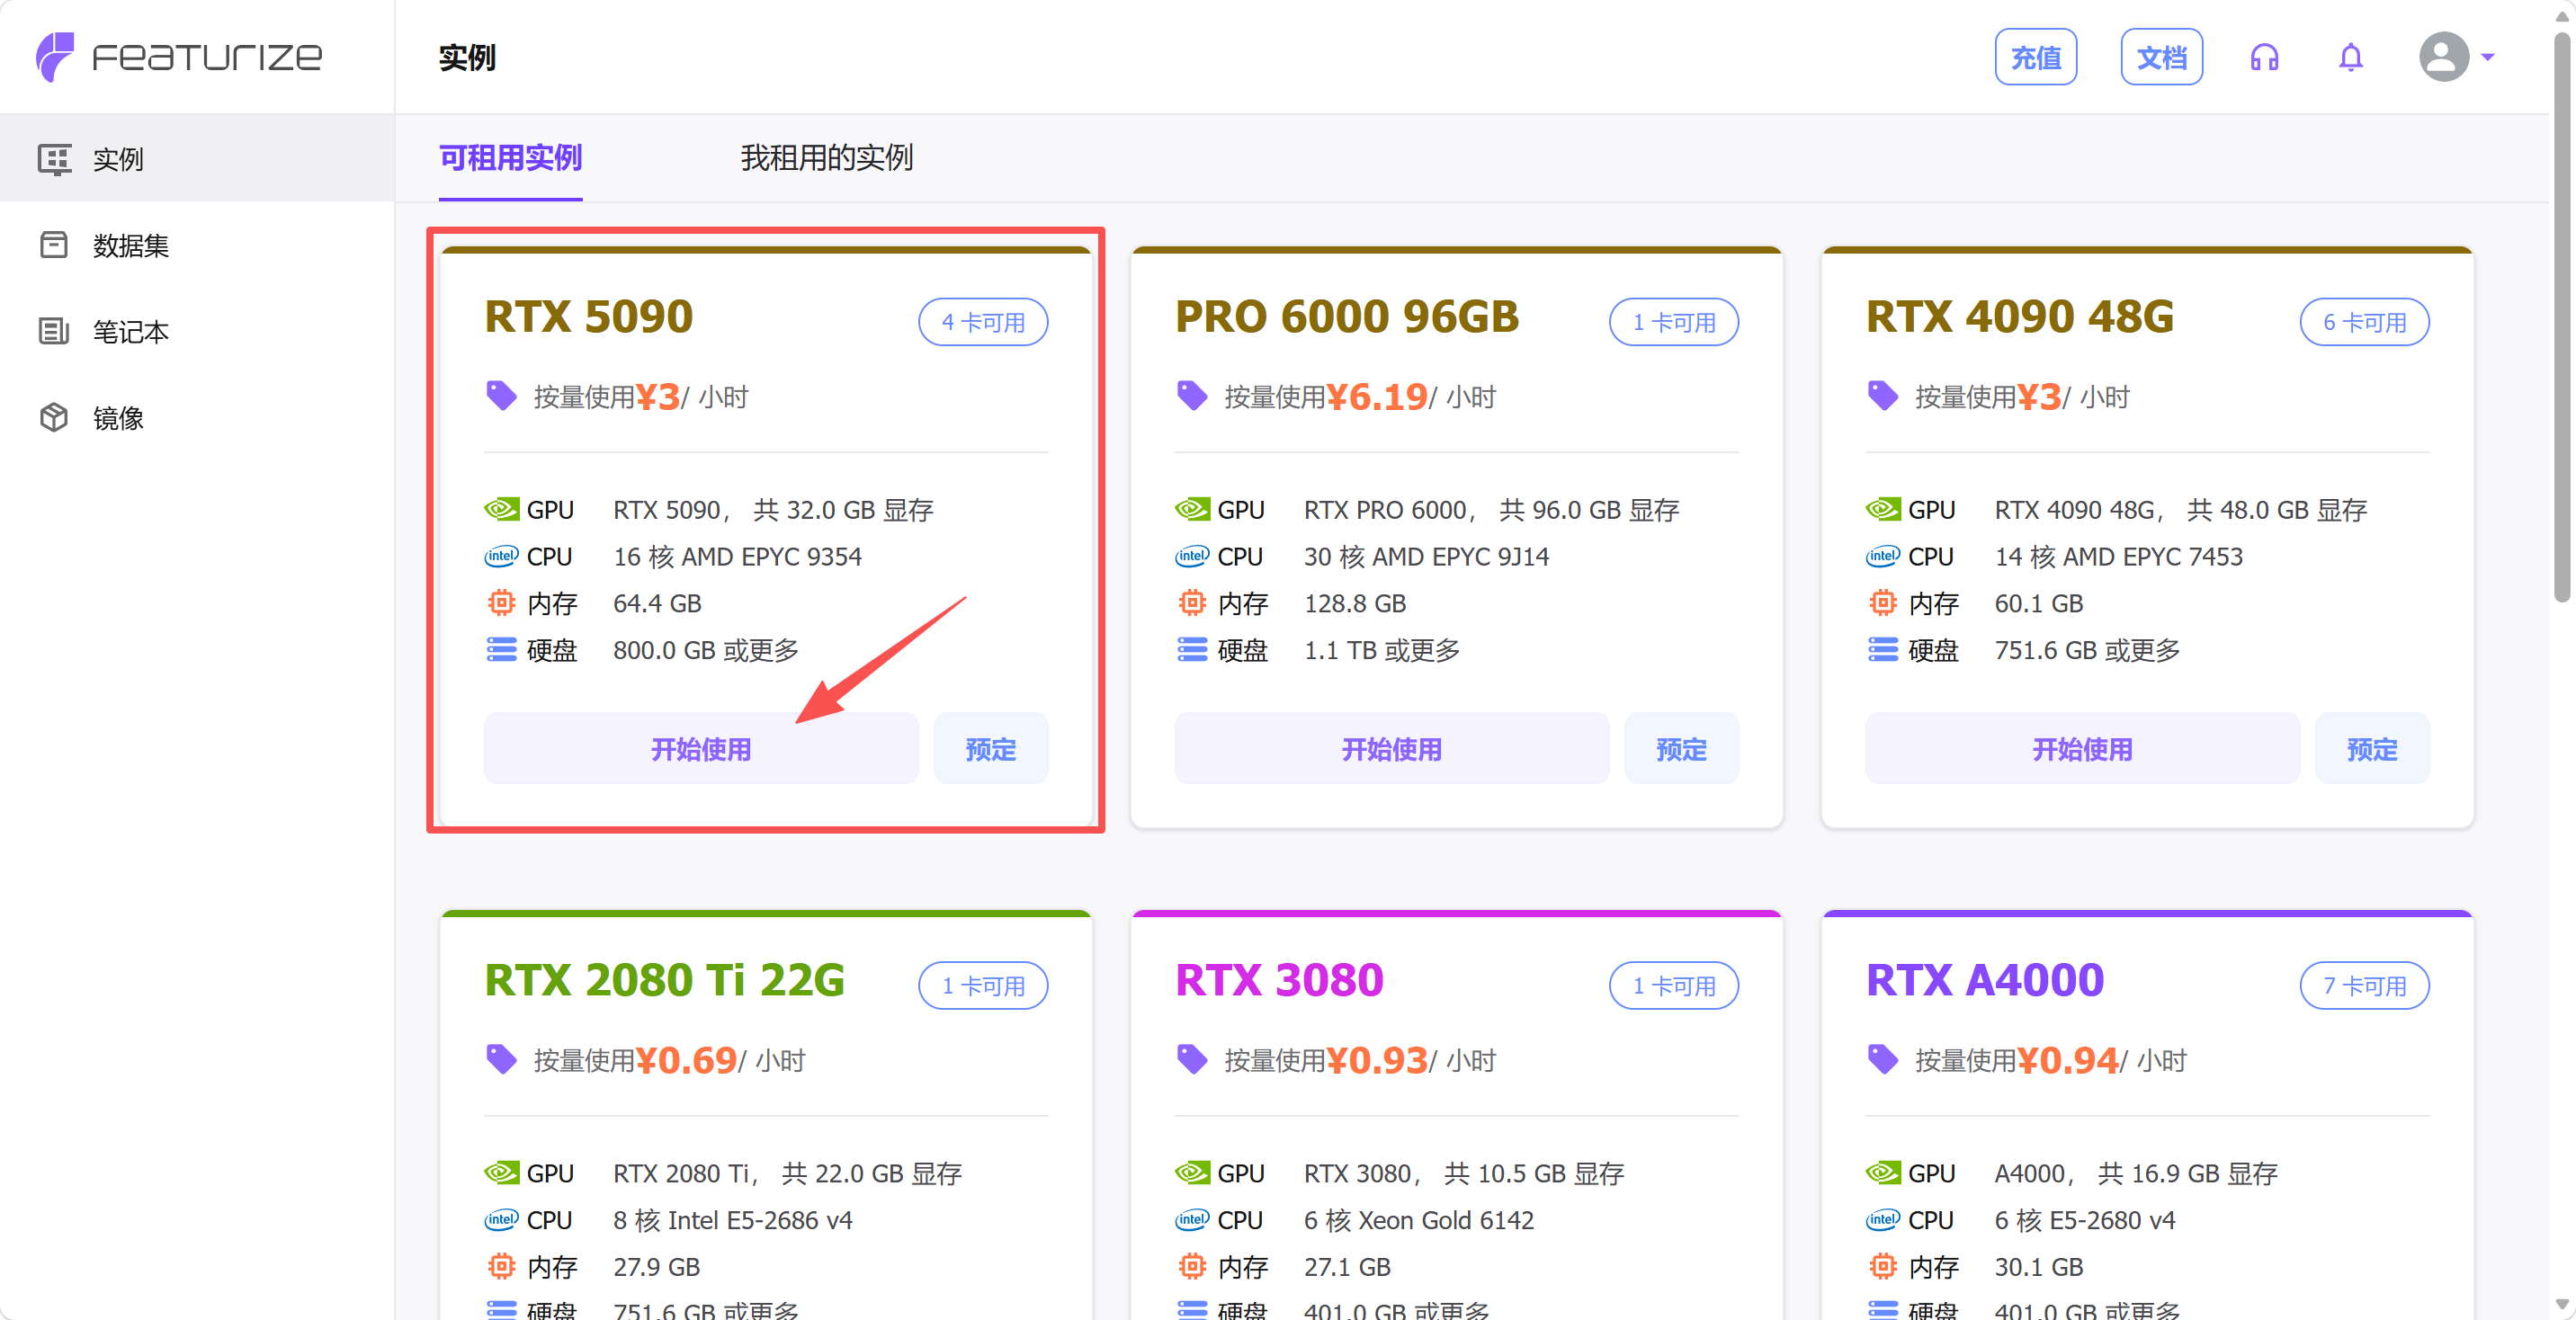This screenshot has height=1320, width=2576.
Task: Click the 1 卡可用 badge on RTX 3080
Action: coord(1674,986)
